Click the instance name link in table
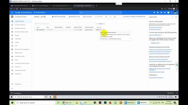Viewport: 188px width, 105px height. (41, 30)
